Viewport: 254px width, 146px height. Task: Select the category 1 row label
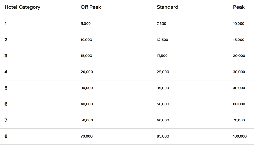point(6,23)
